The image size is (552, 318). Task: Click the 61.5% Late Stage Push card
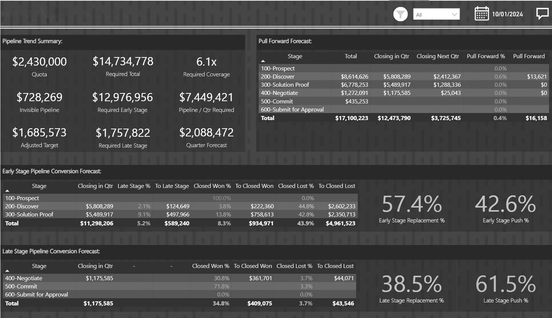[x=506, y=289]
